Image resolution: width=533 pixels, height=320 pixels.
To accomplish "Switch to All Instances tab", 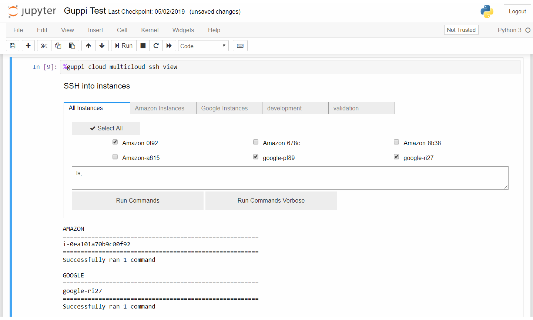I will pos(97,108).
